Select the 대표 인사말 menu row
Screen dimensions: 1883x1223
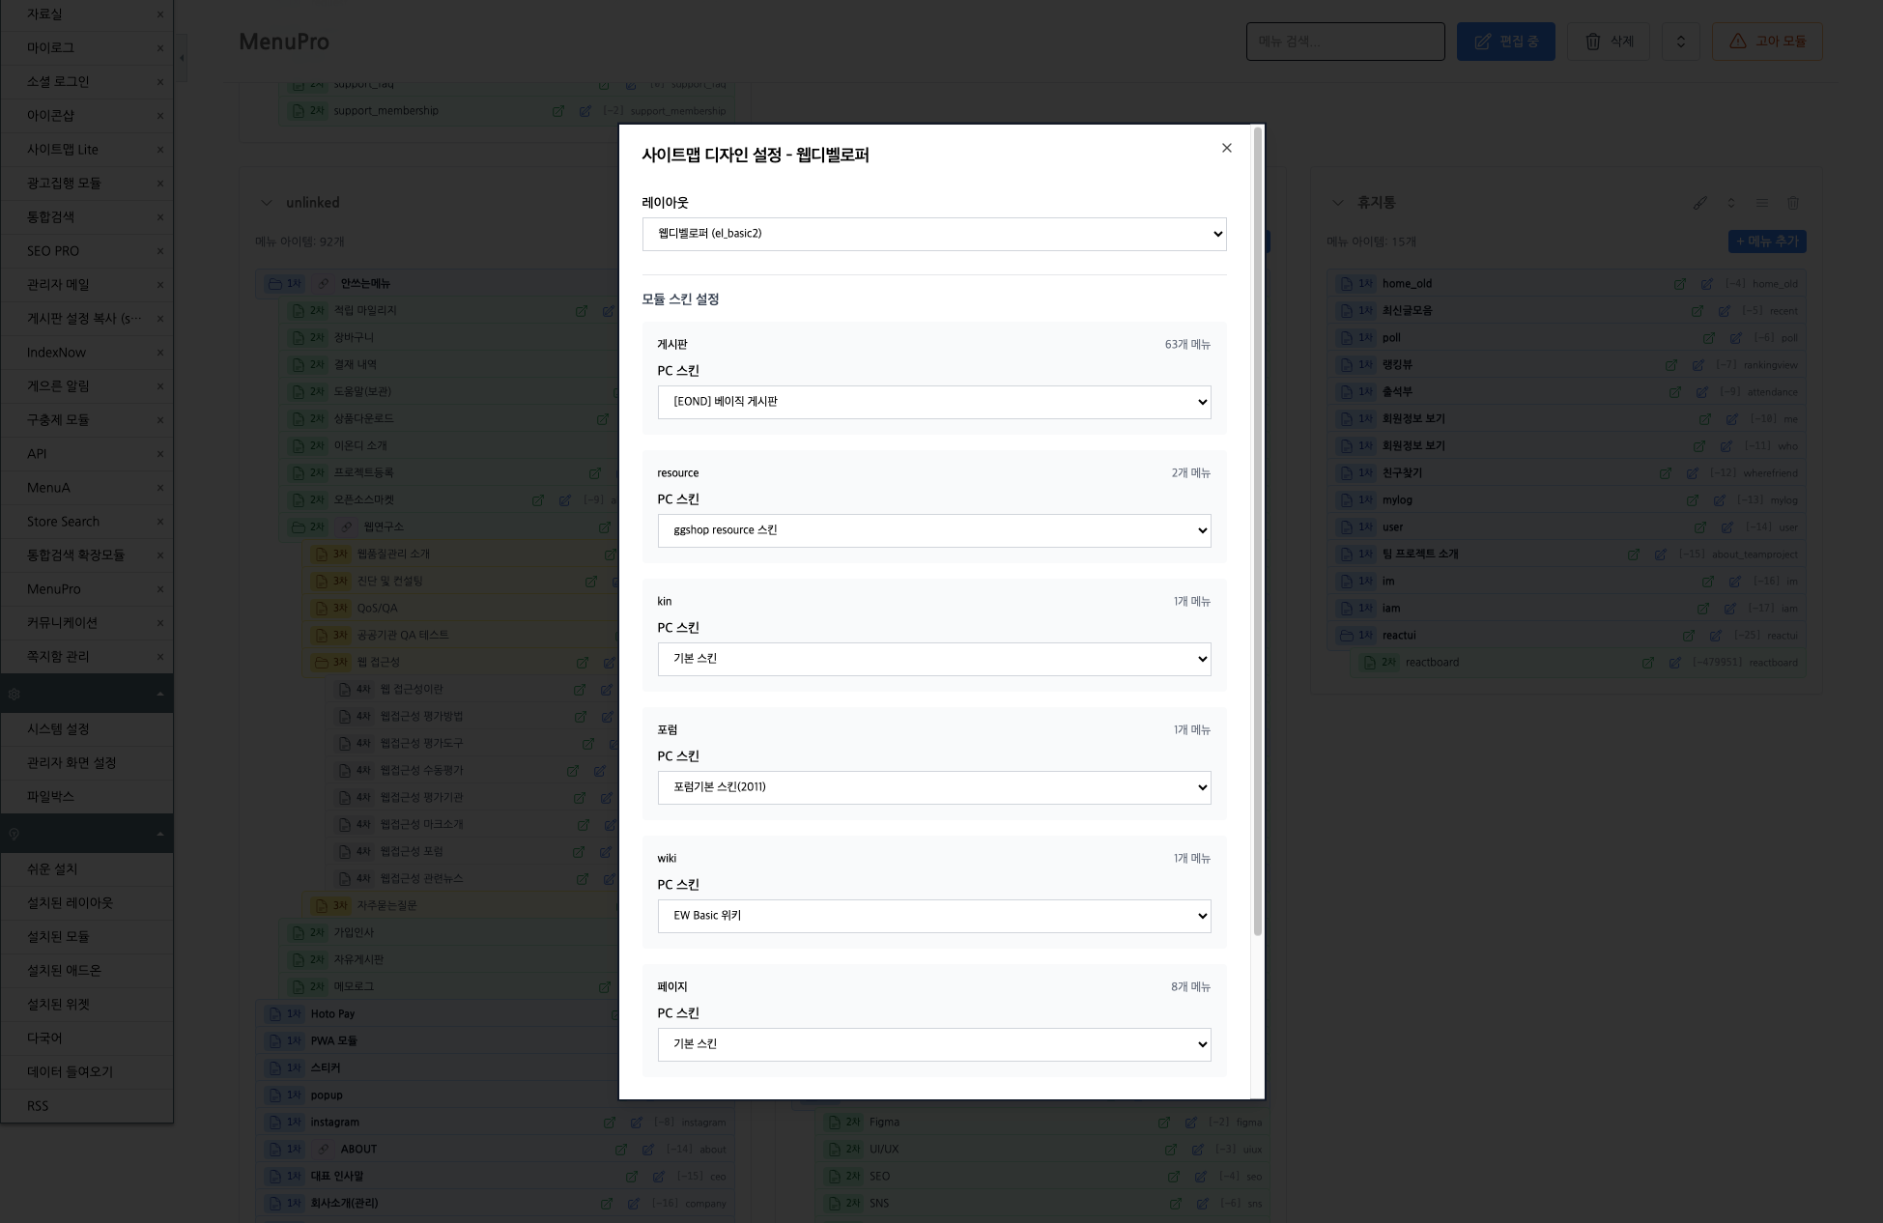pyautogui.click(x=496, y=1177)
